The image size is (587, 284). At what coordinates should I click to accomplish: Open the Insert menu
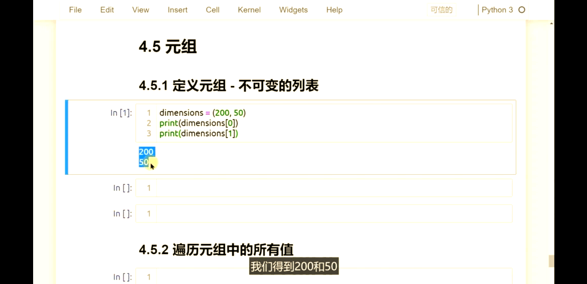click(177, 10)
